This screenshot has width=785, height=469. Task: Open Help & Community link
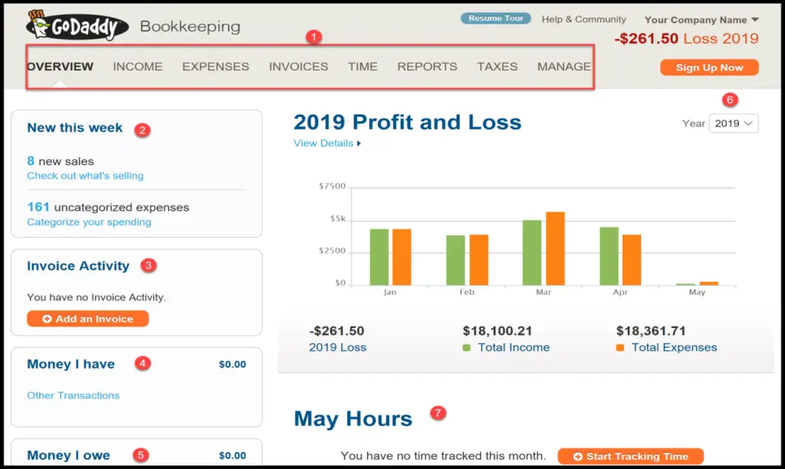pos(583,19)
